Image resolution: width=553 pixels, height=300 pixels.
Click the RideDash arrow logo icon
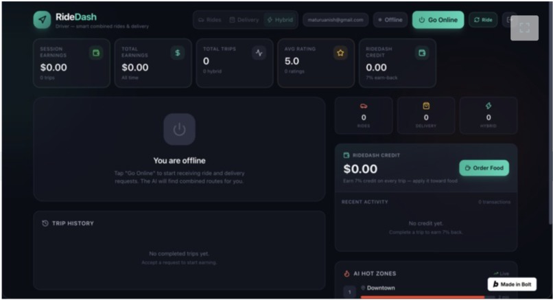pyautogui.click(x=43, y=20)
